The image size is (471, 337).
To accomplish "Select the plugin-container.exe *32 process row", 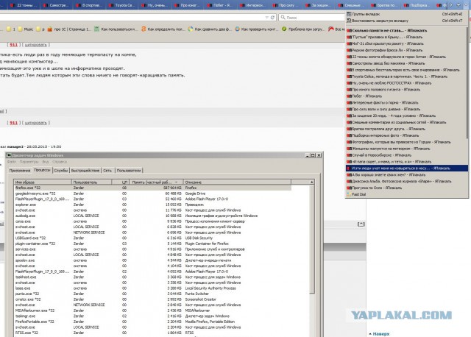I will [x=152, y=244].
